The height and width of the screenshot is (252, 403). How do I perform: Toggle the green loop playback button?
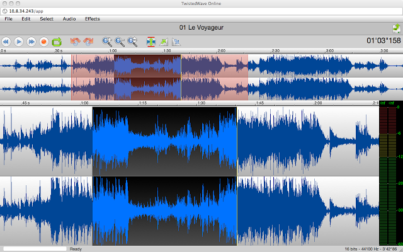57,42
